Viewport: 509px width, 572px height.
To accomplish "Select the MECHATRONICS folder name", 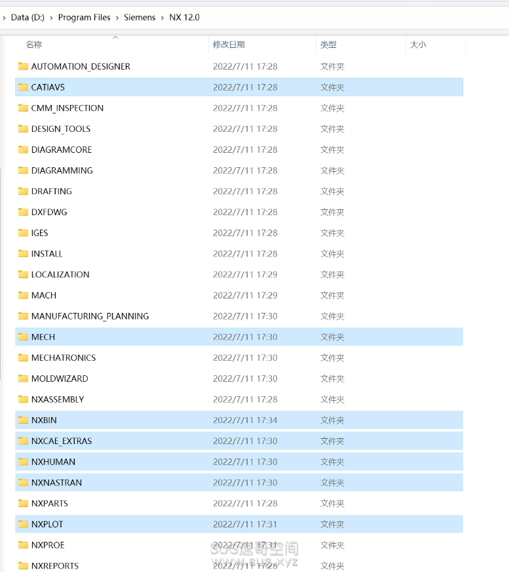I will [x=64, y=357].
